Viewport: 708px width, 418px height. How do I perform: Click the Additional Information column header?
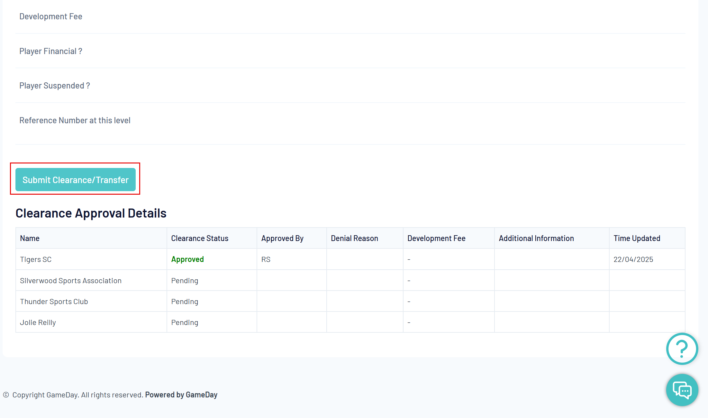[536, 238]
